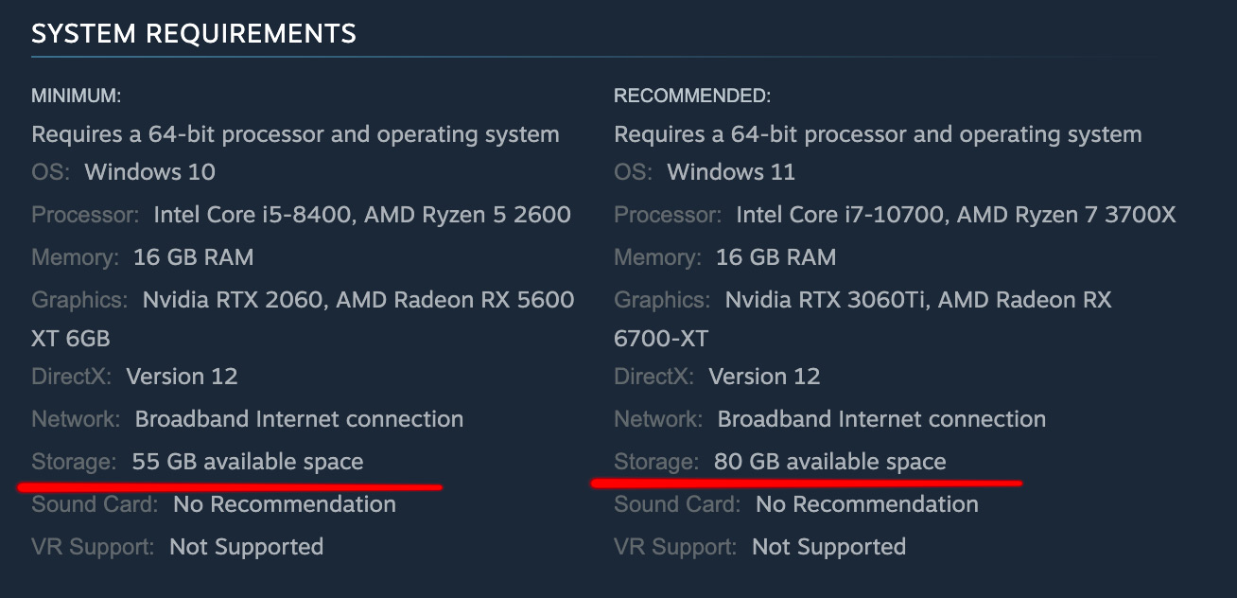
Task: Click minimum VR Support Not Supported text
Action: [246, 547]
